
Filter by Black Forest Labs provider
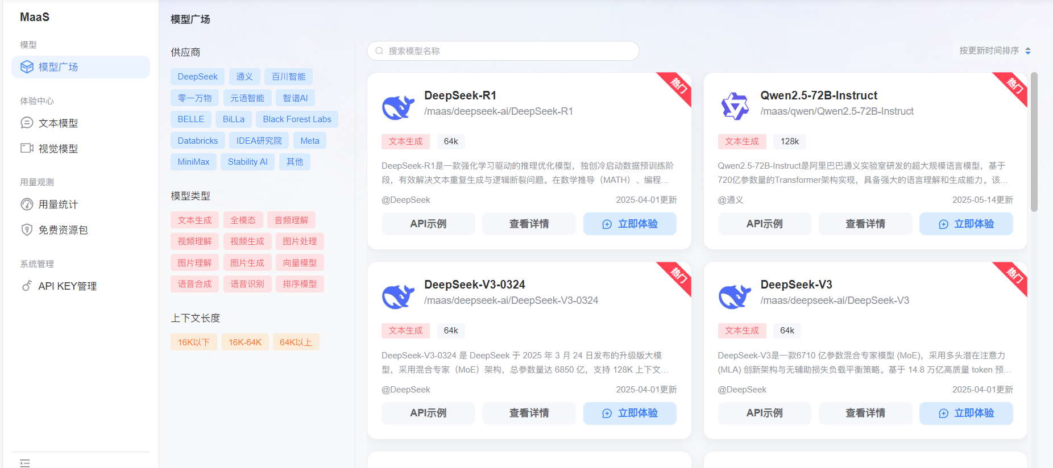297,119
